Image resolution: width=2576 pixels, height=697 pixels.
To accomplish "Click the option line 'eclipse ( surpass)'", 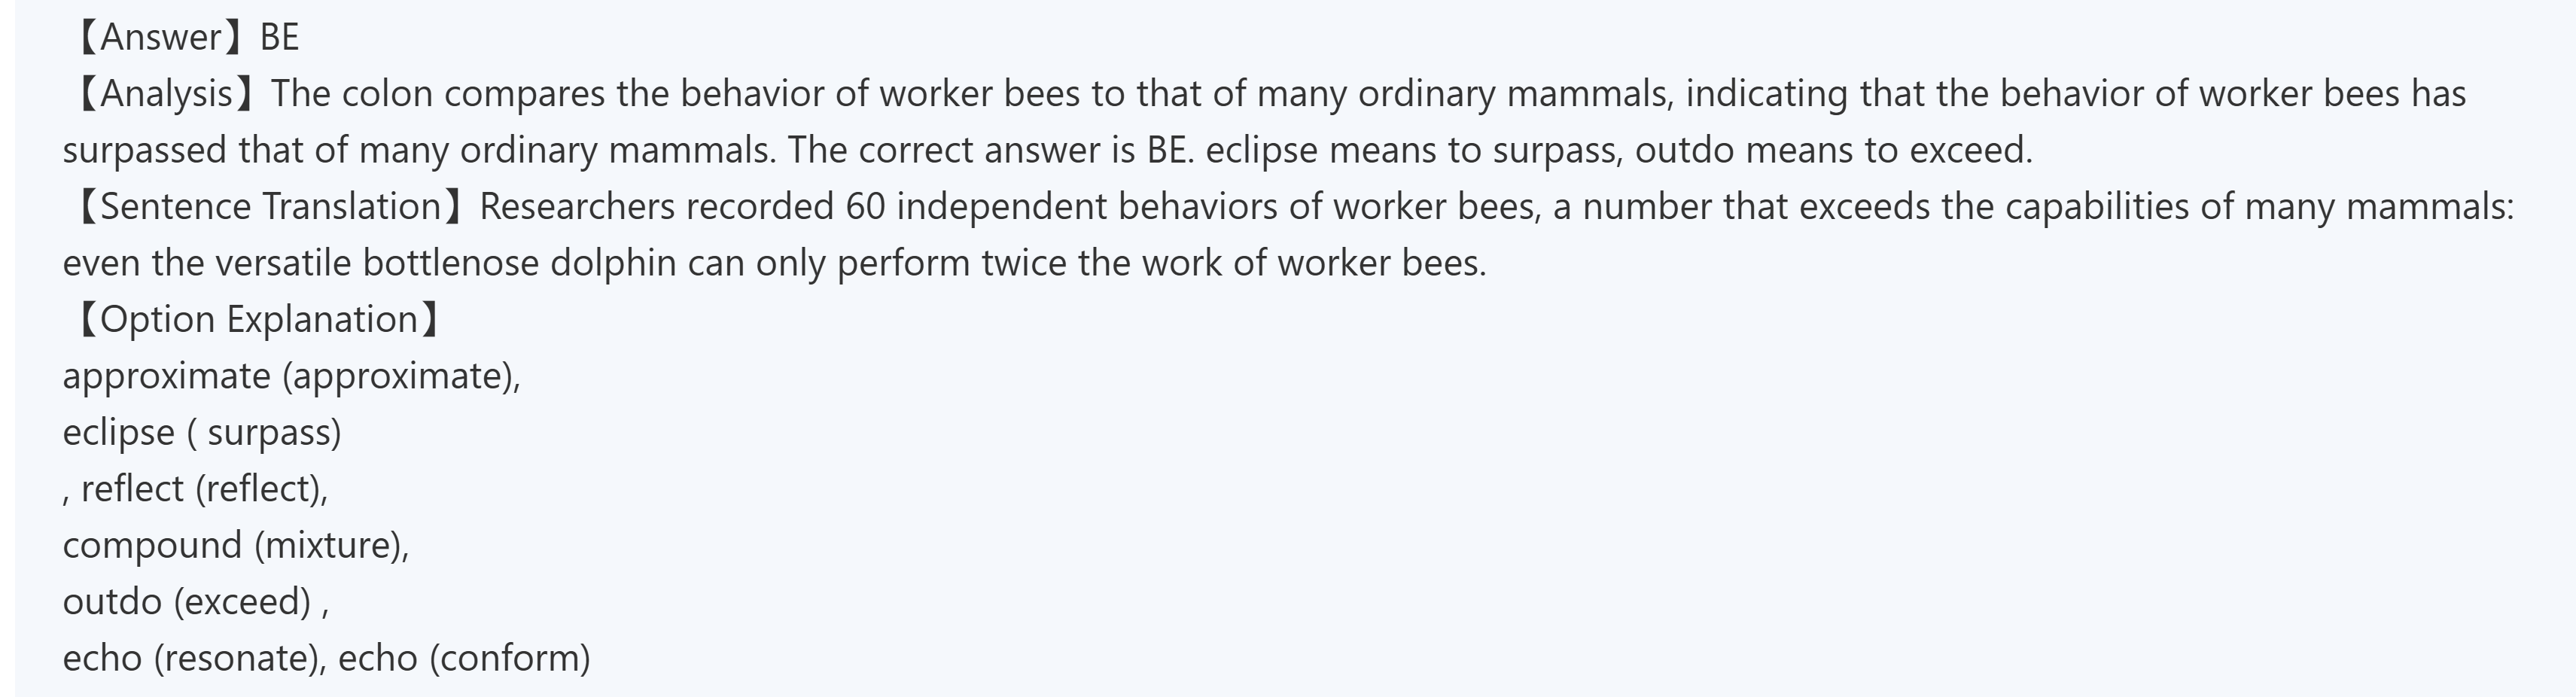I will (x=202, y=432).
